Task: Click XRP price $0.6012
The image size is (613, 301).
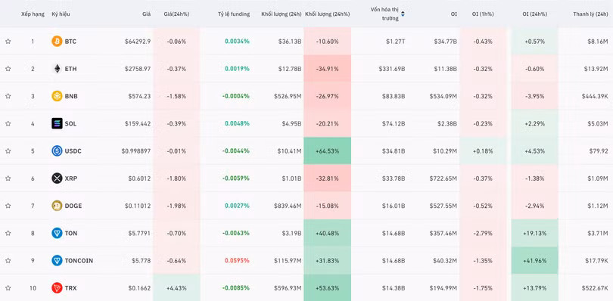Action: pos(139,178)
